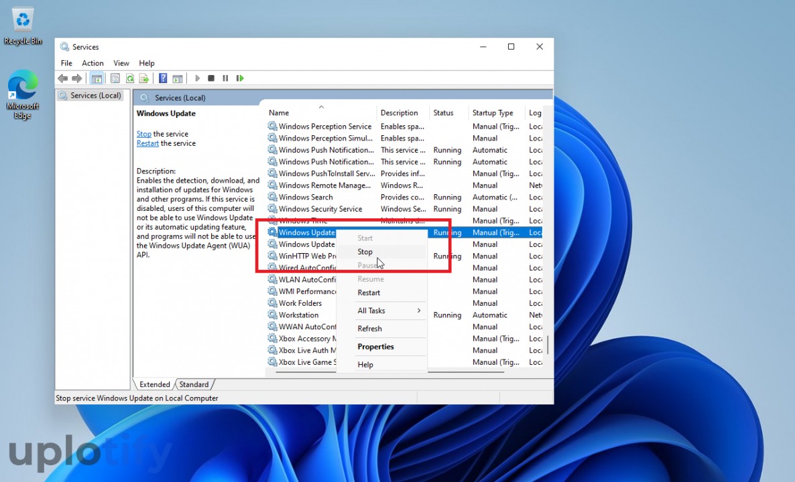Select the Windows Security Service row
Viewport: 795px width, 482px height.
[404, 209]
